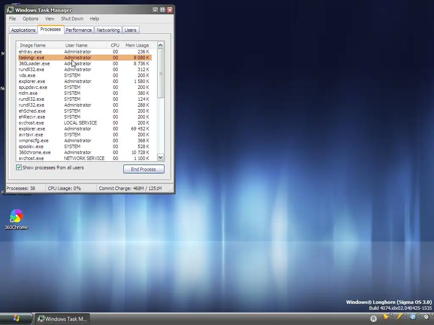
Task: Select the Windows Task Manager taskbar button
Action: pos(62,319)
